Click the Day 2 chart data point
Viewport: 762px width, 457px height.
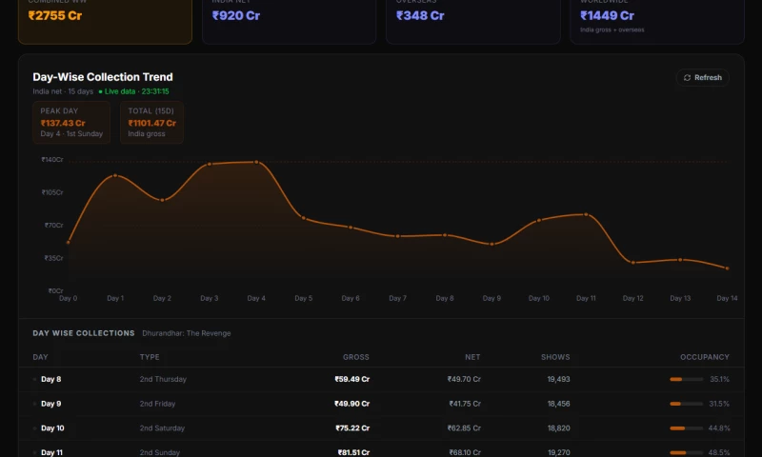(x=162, y=200)
